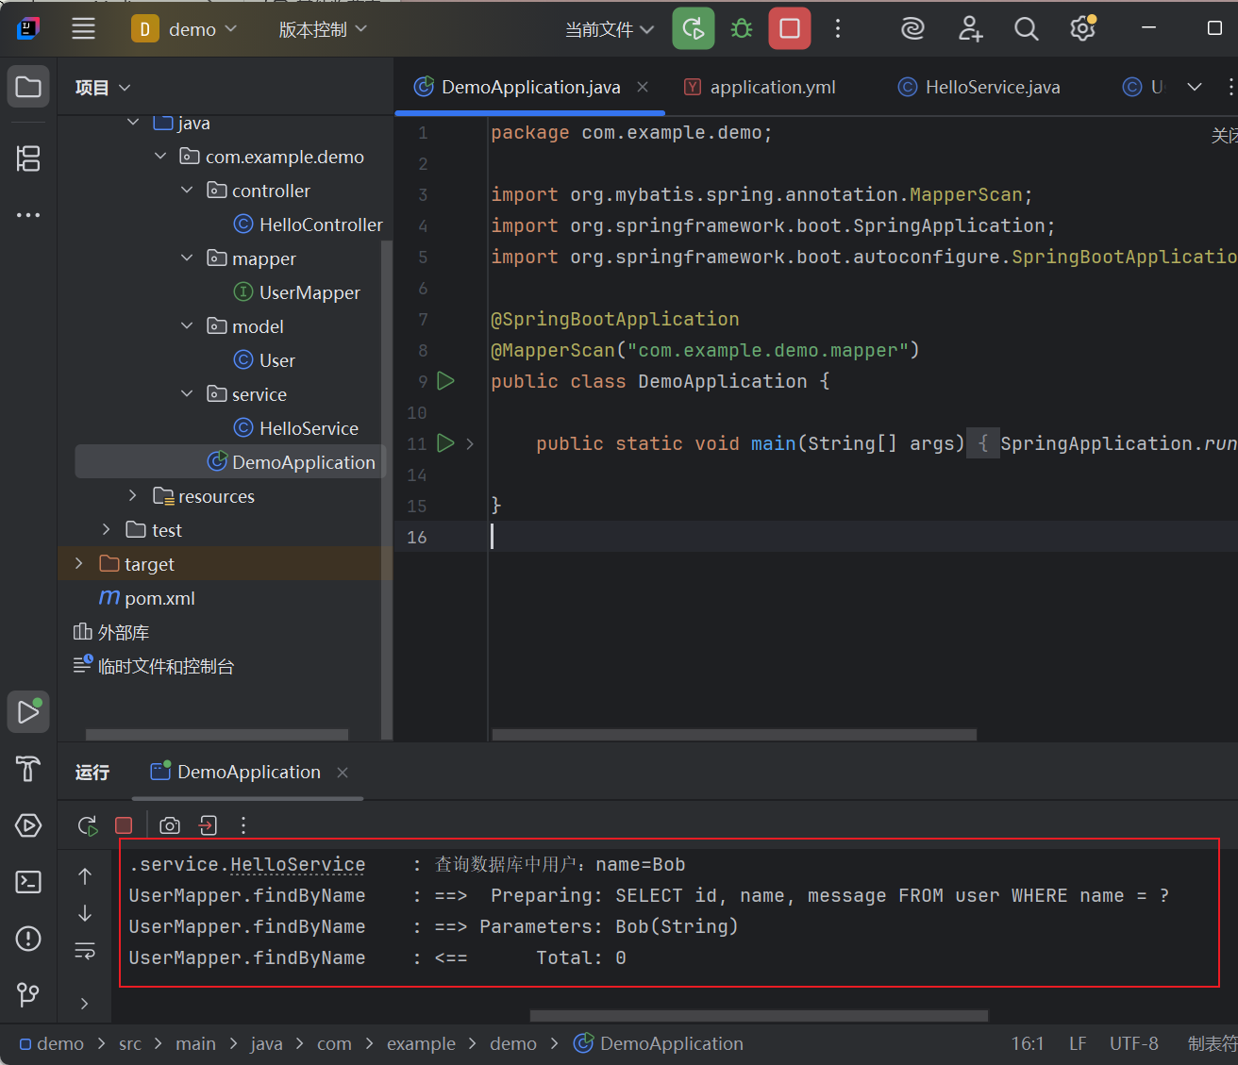
Task: Toggle soft-wrap in console
Action: coord(85,950)
